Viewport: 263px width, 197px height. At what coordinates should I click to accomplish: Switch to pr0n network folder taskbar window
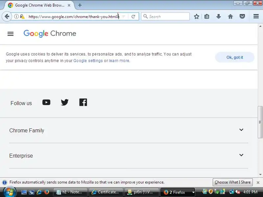pyautogui.click(x=142, y=192)
